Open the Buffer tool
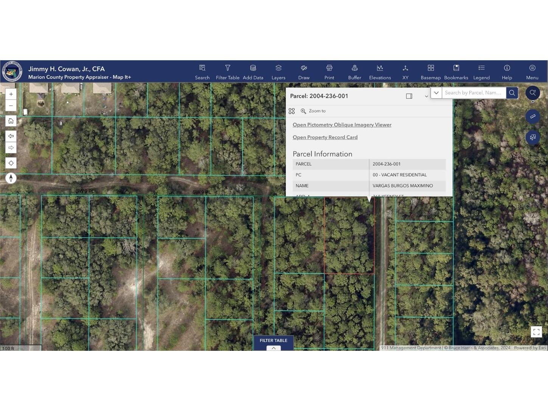Image resolution: width=548 pixels, height=411 pixels. 354,72
